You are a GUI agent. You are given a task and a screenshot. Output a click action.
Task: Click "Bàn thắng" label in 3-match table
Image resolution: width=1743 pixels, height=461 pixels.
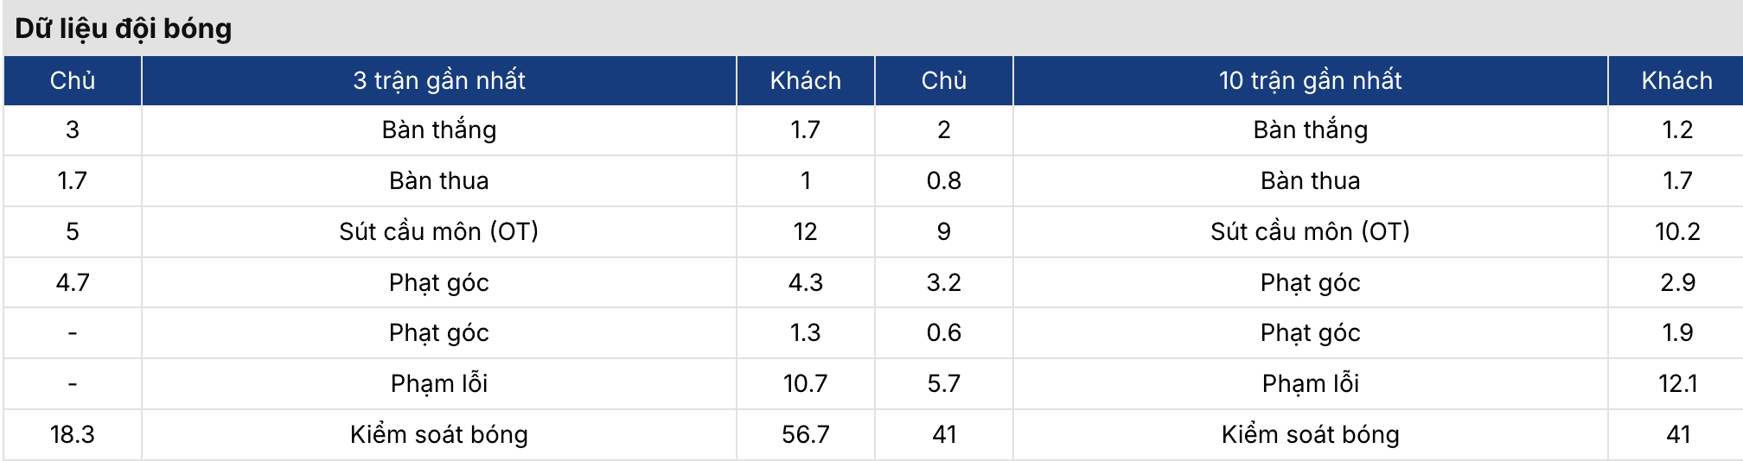[438, 129]
